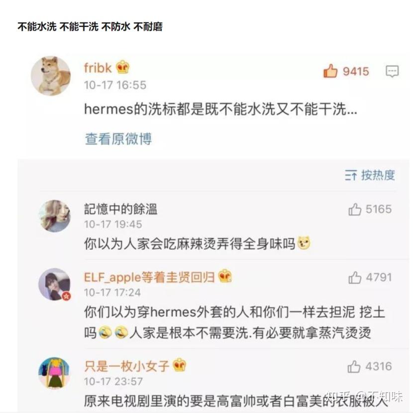The height and width of the screenshot is (413, 413).
Task: Open 只是一枚小女子's Sailor Moon avatar
Action: (x=54, y=374)
